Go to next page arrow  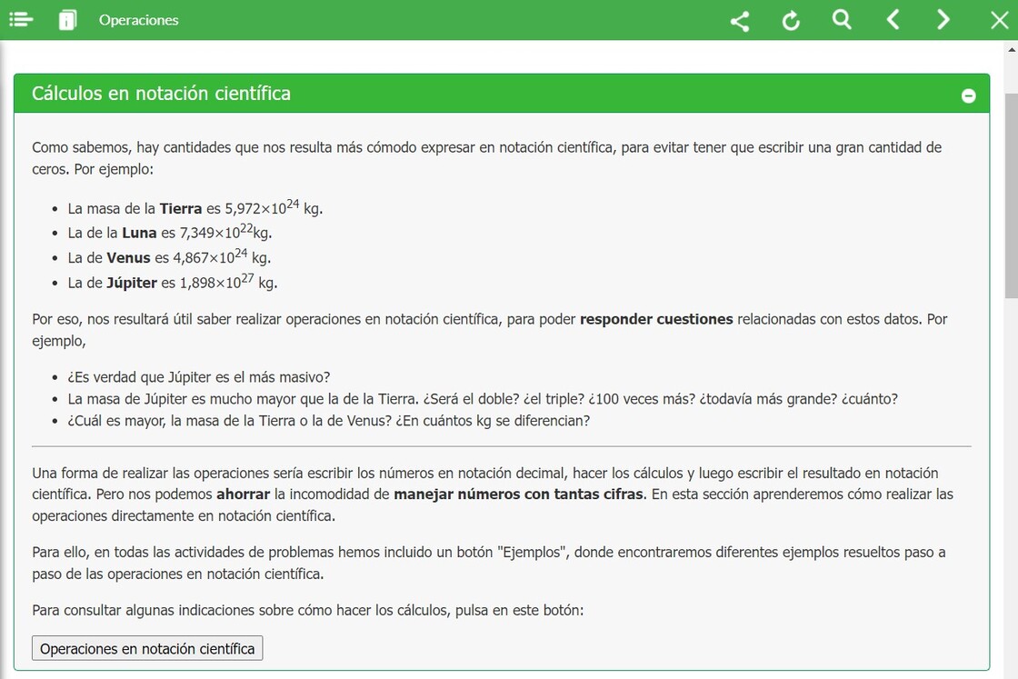pos(944,20)
